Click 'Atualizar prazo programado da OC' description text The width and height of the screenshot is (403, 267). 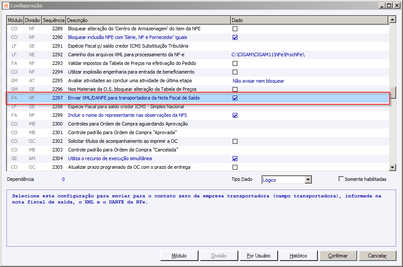pyautogui.click(x=129, y=167)
